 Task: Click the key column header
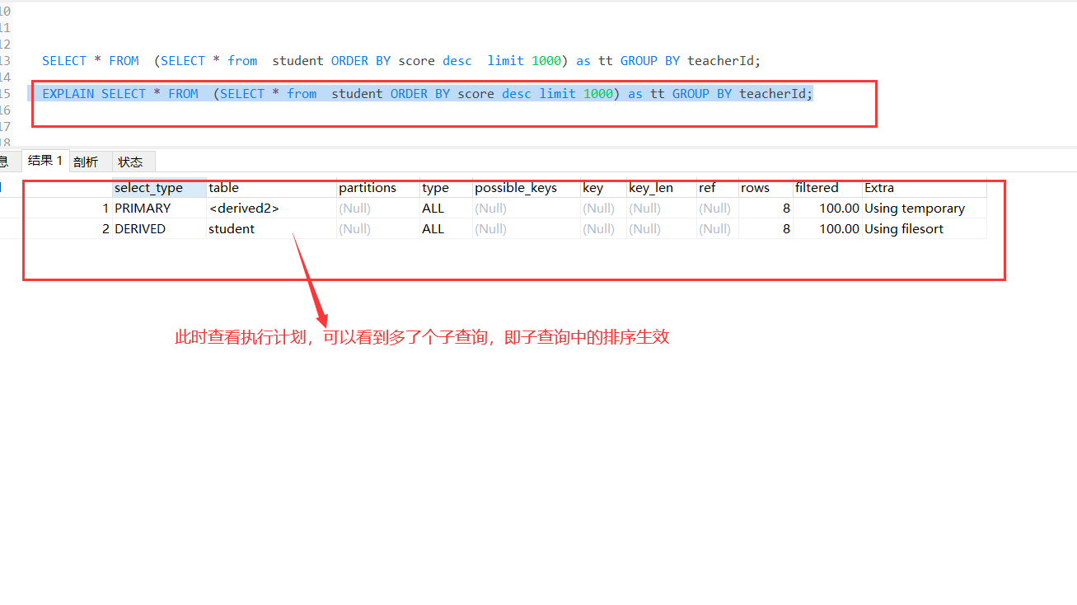pos(604,188)
